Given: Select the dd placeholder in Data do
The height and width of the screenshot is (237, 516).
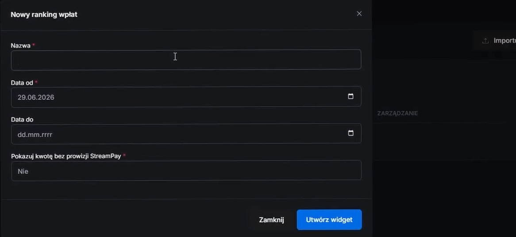Looking at the screenshot, I should (x=21, y=135).
